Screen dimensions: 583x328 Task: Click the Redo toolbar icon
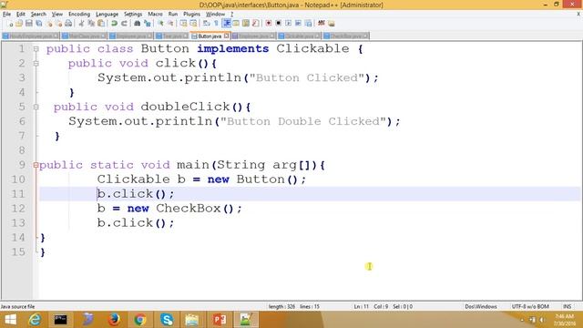[x=124, y=23]
